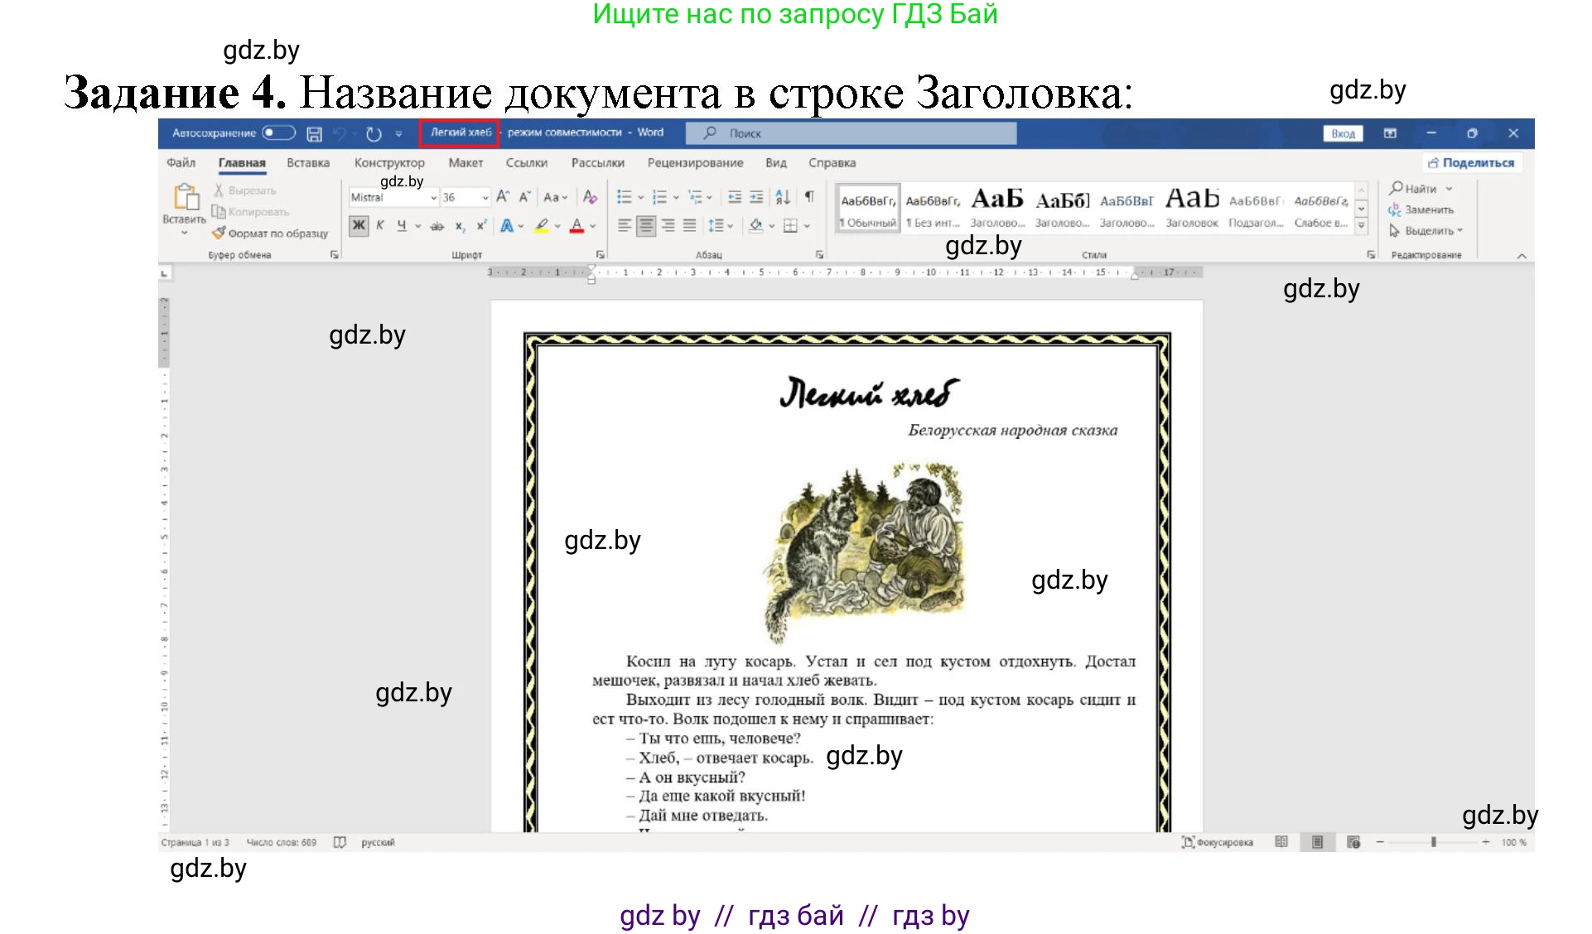Screen dimensions: 1592x934
Task: Open the Вставка ribbon tab
Action: (x=308, y=163)
